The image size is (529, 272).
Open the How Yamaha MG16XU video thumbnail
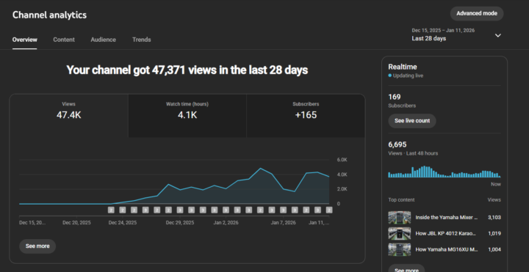(400, 249)
